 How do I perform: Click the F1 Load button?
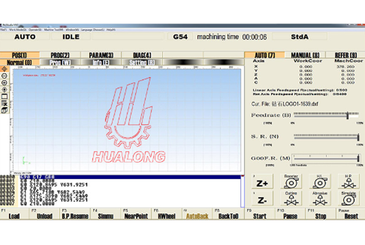pos(14,214)
